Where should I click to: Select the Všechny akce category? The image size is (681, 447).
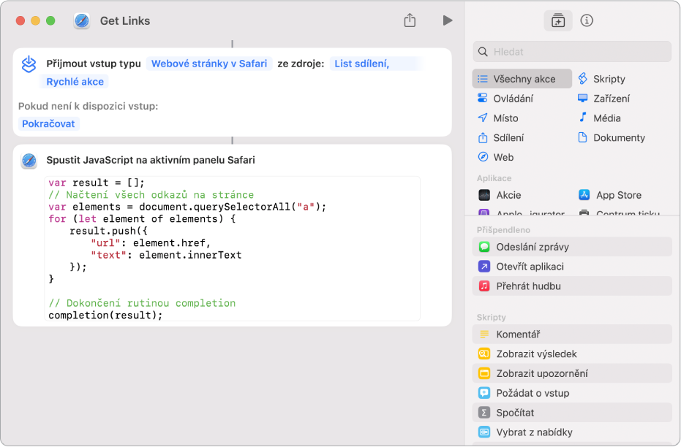522,79
